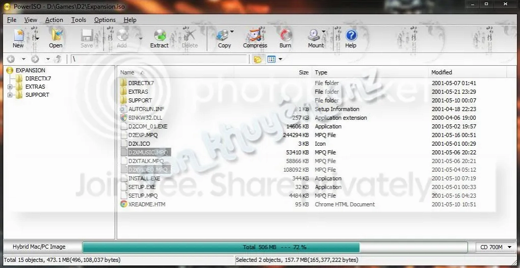
Task: Click the Hybrid Mac/PC Image label
Action: point(39,247)
